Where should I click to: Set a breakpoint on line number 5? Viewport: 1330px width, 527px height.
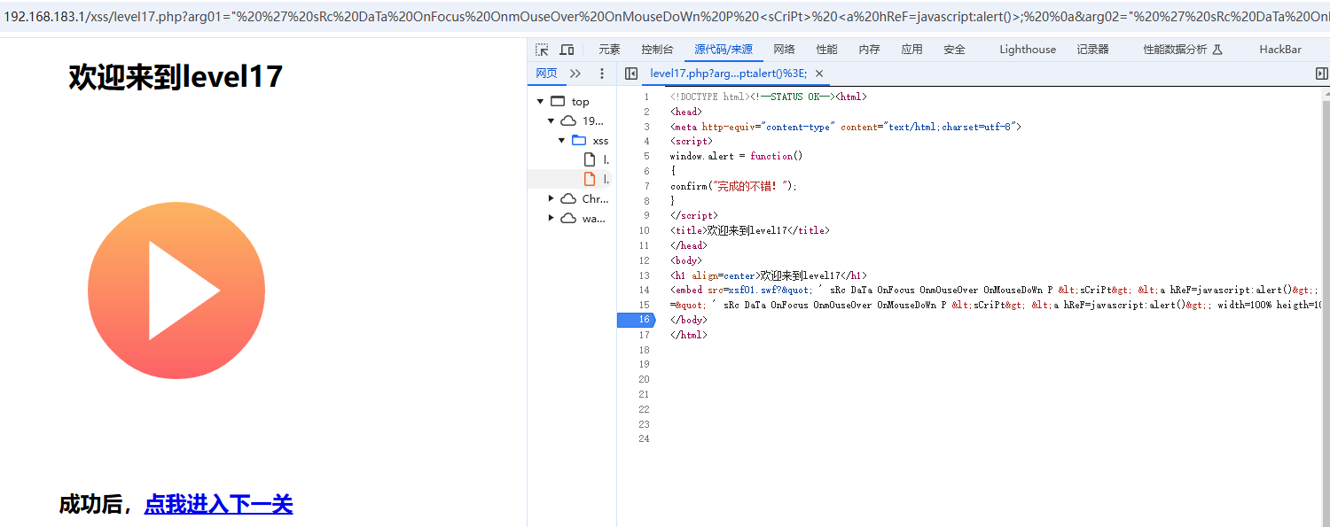646,156
